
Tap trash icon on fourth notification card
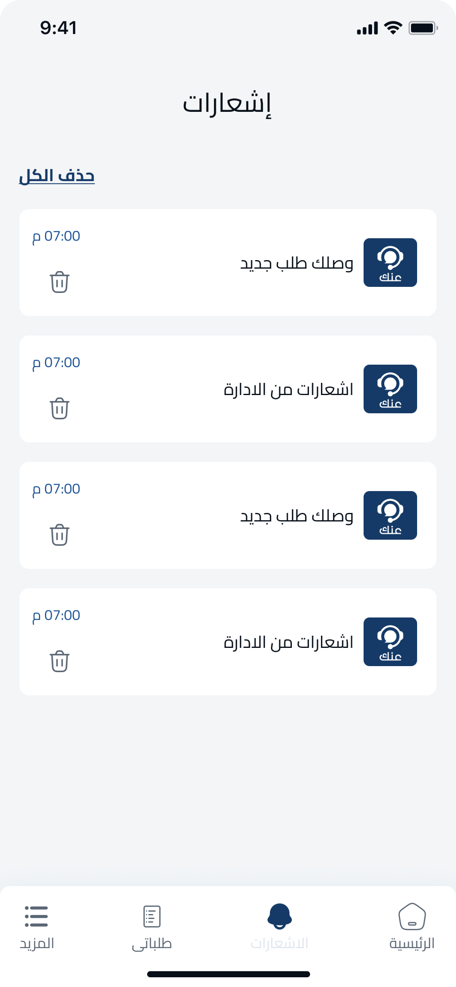[60, 661]
